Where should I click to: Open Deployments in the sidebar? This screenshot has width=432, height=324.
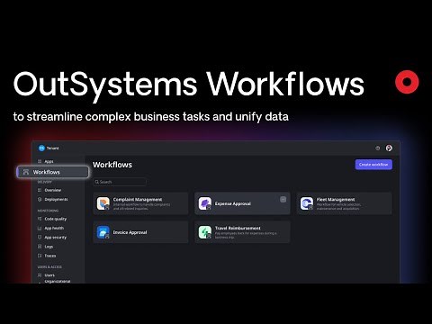coord(52,200)
